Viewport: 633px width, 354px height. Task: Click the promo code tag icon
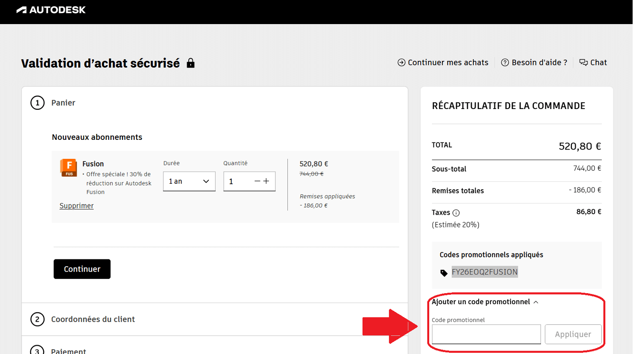point(444,273)
